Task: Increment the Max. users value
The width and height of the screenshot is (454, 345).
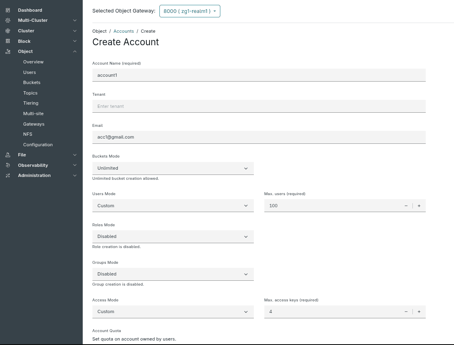Action: point(419,206)
